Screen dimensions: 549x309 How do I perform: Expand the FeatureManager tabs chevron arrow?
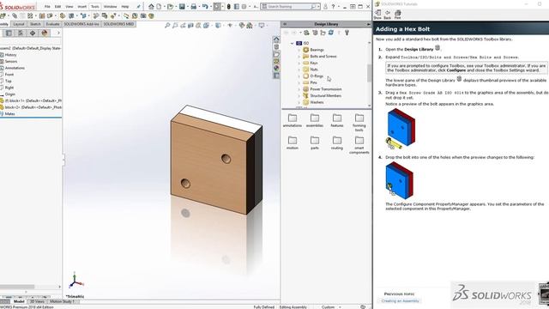tap(58, 33)
